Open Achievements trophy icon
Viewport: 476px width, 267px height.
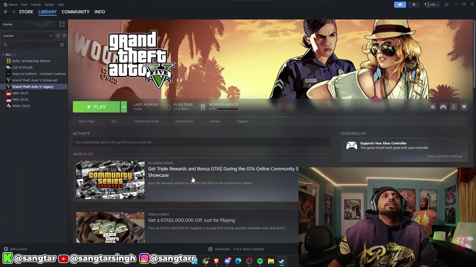(203, 107)
